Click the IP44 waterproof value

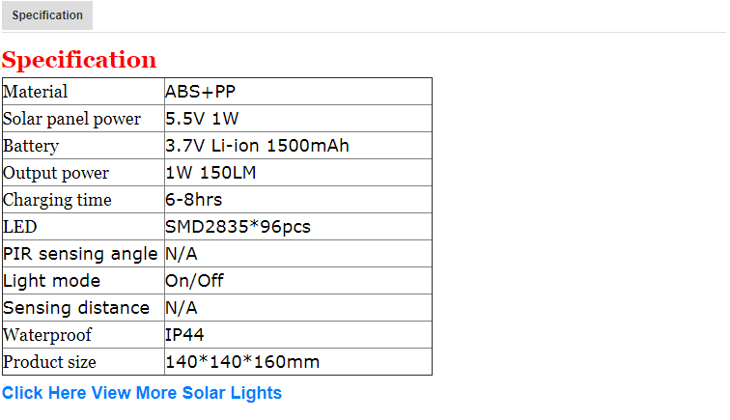184,335
